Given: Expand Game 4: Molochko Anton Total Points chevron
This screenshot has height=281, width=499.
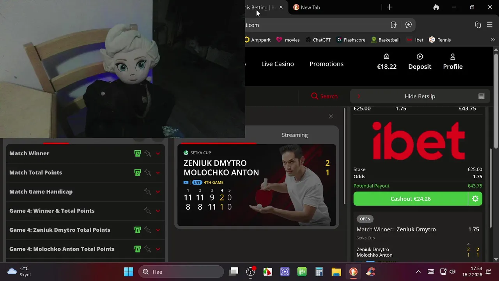Looking at the screenshot, I should (x=158, y=249).
